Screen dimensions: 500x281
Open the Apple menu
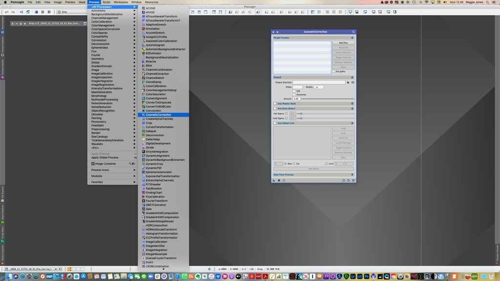pos(5,2)
